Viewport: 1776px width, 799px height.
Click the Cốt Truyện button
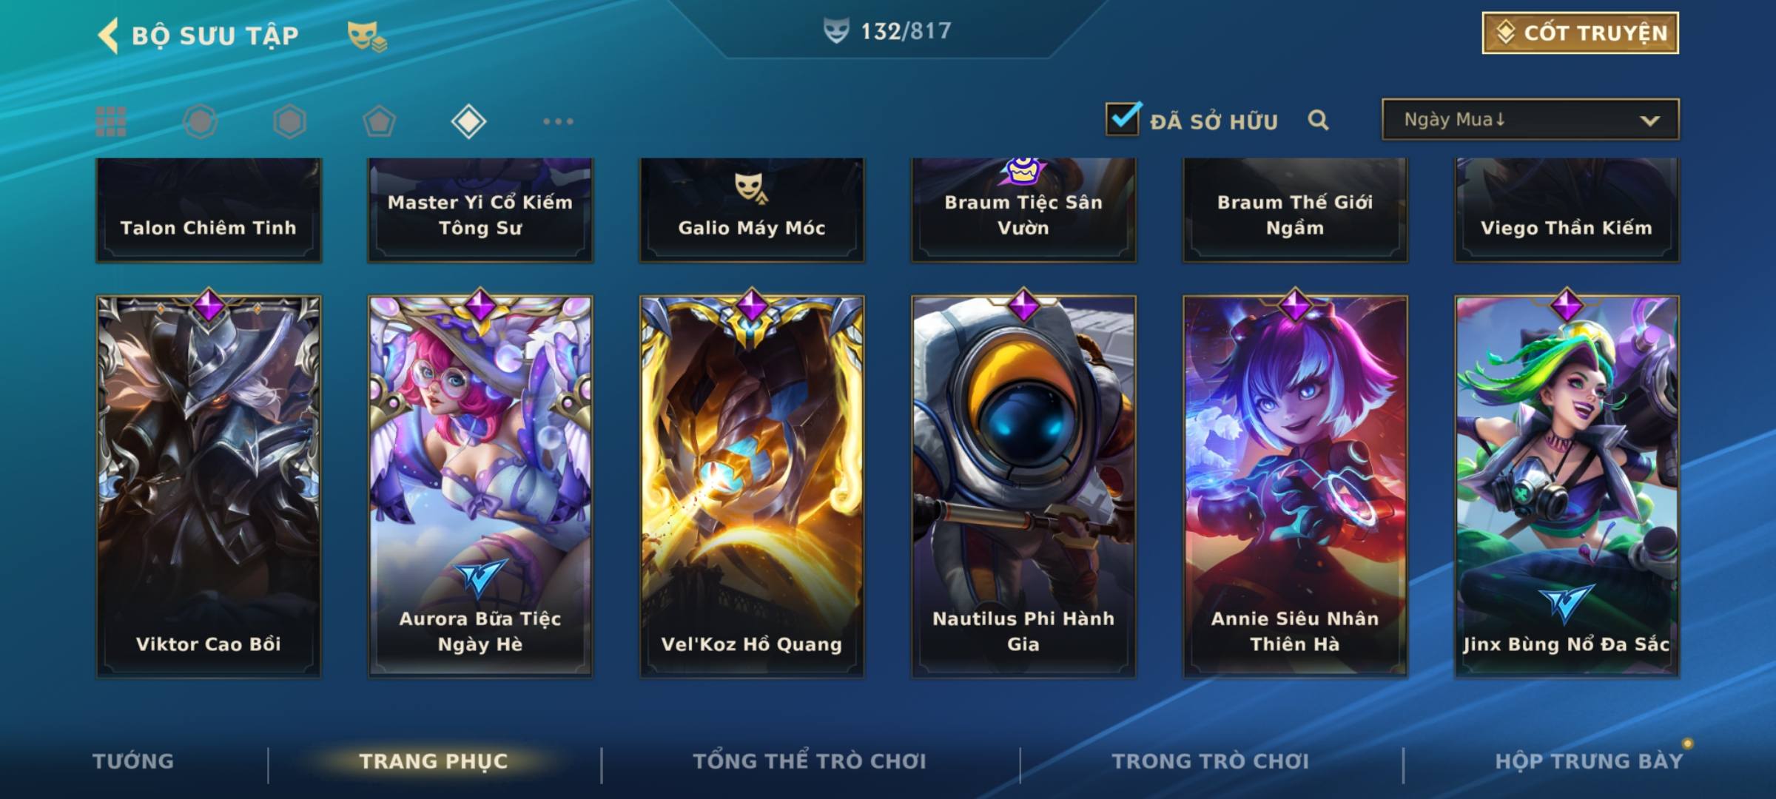(1580, 33)
